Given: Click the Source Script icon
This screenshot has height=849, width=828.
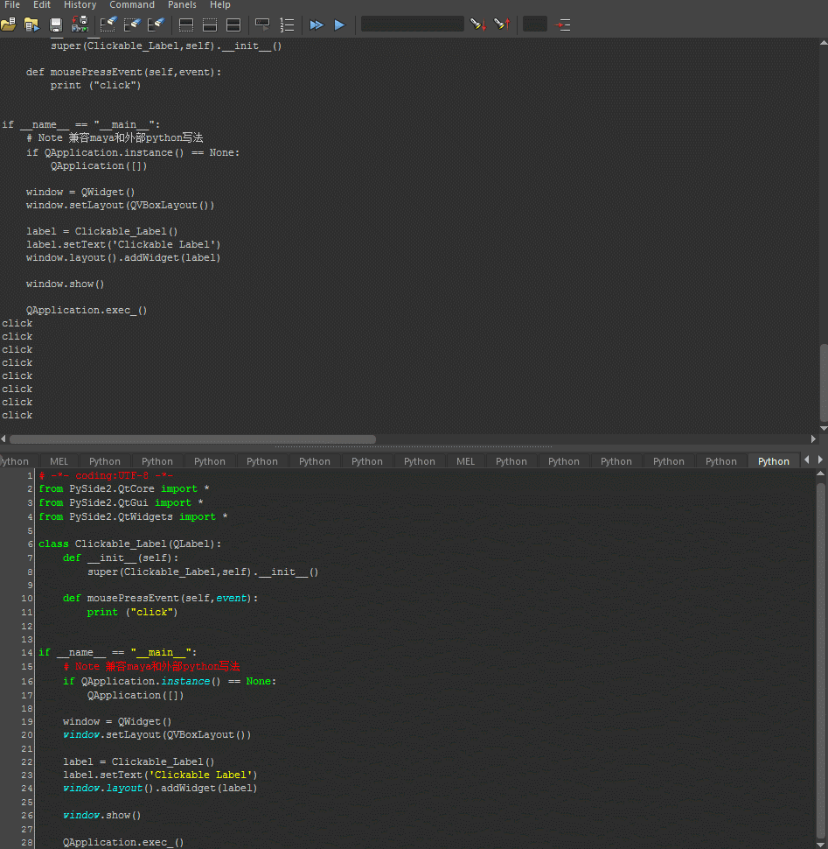Looking at the screenshot, I should click(x=31, y=25).
